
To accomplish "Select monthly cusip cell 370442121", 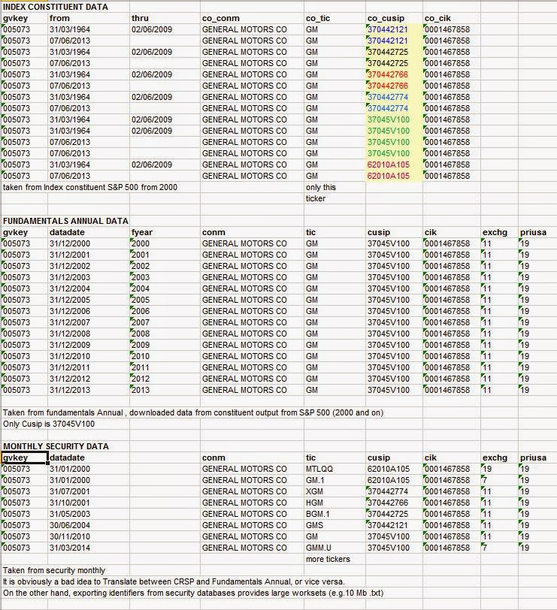I will (394, 525).
